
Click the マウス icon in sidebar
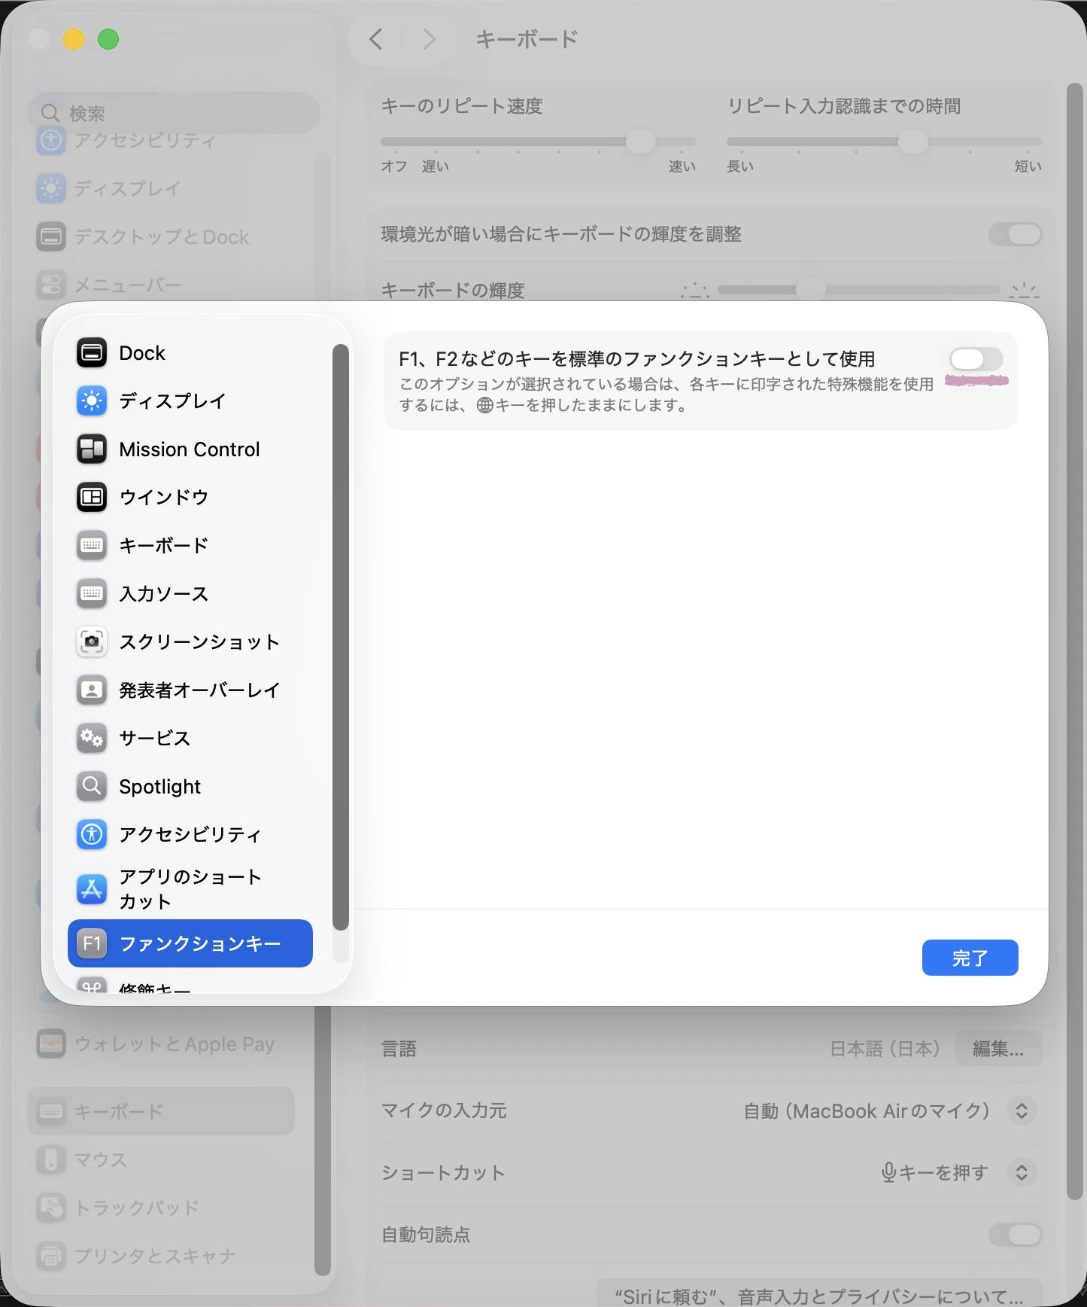(x=51, y=1159)
